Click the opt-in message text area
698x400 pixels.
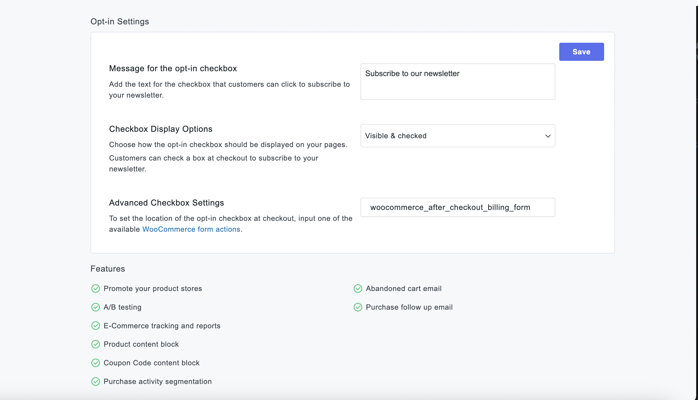coord(458,82)
